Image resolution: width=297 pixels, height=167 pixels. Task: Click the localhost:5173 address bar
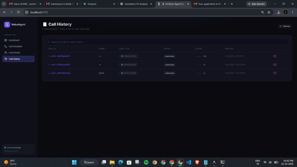pos(144,12)
